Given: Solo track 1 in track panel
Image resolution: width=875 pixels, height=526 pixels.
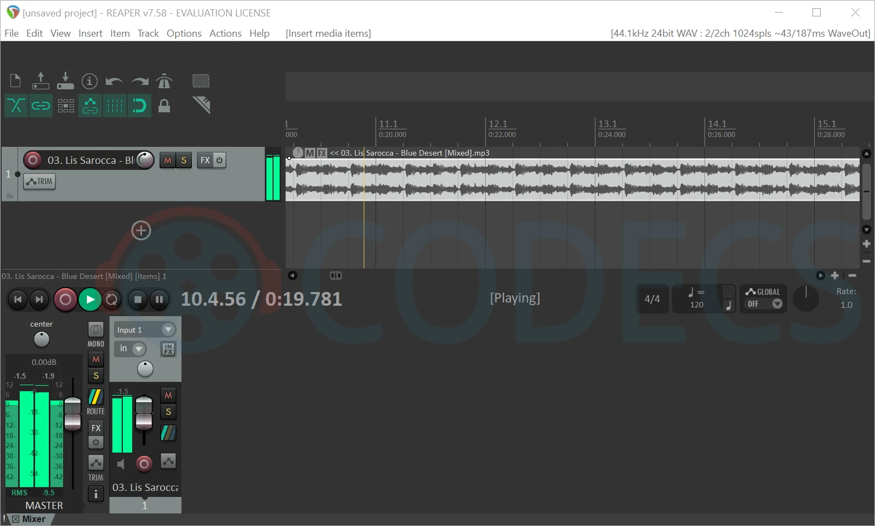Looking at the screenshot, I should tap(184, 161).
